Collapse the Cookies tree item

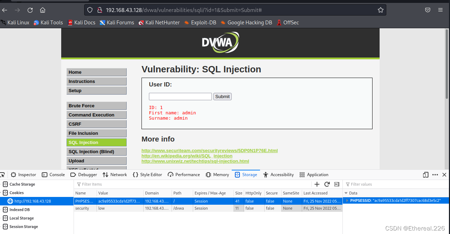click(1, 193)
